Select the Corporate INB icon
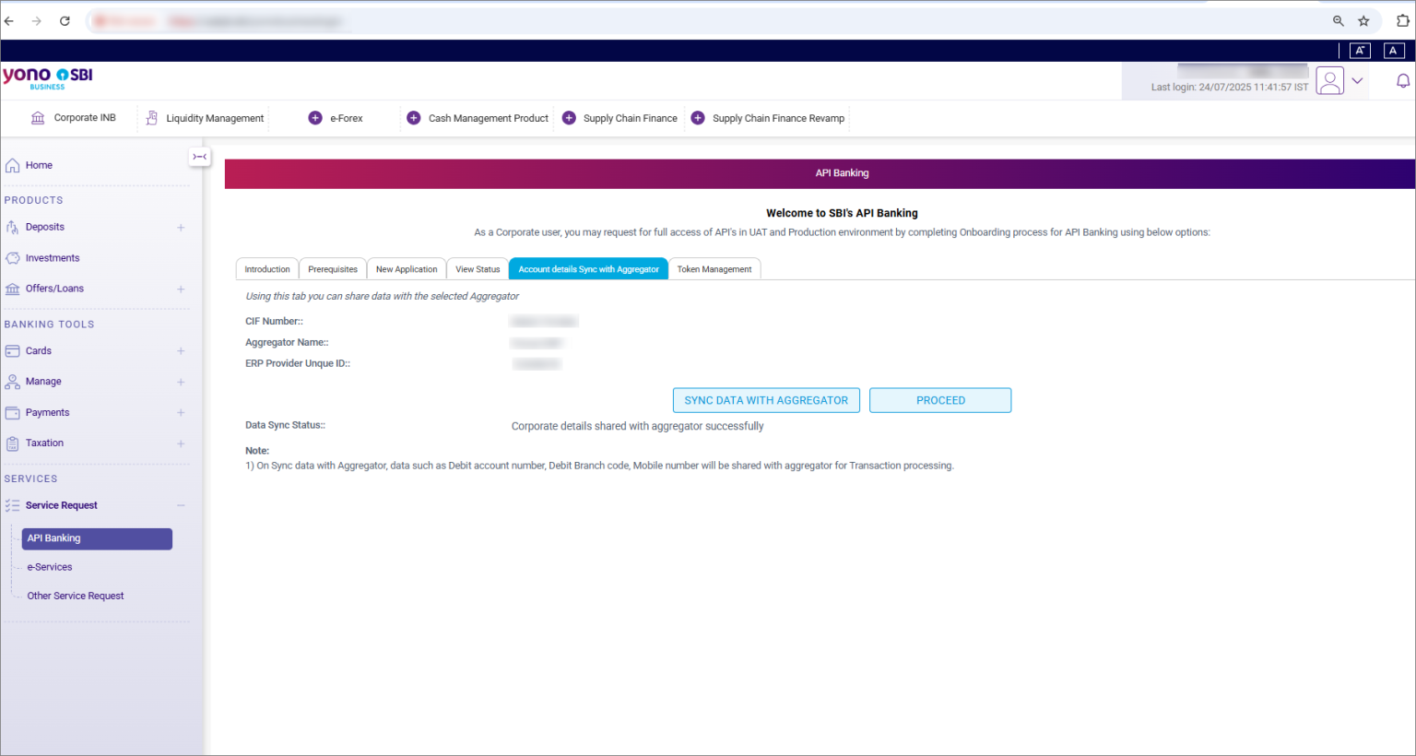 point(37,118)
